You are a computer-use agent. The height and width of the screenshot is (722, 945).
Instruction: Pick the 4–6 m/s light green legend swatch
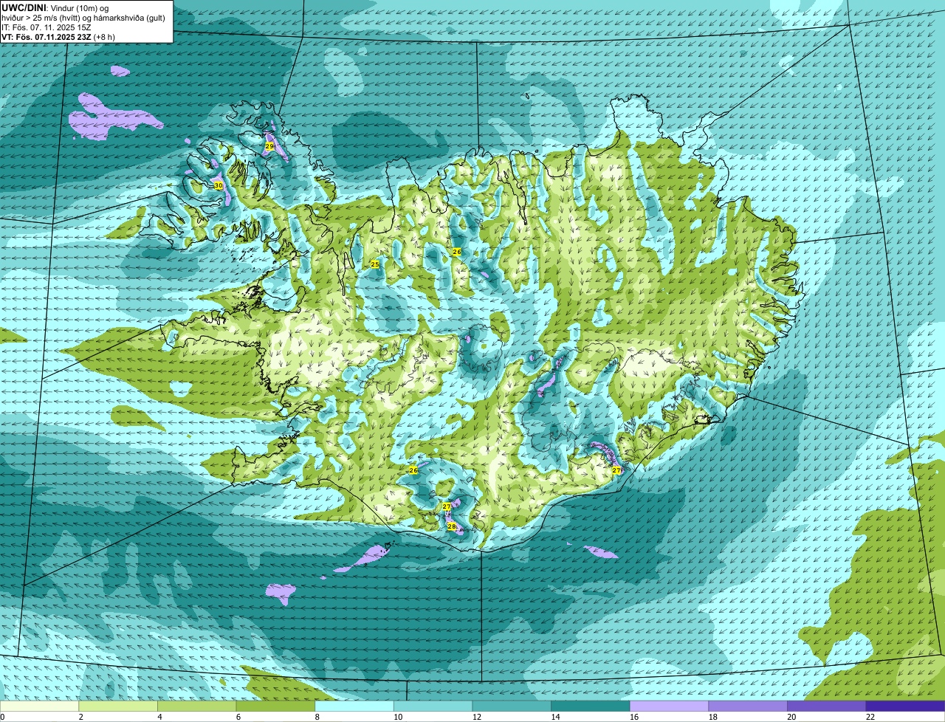click(196, 706)
